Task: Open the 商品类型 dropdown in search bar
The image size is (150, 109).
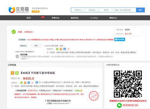Action: 93,10
